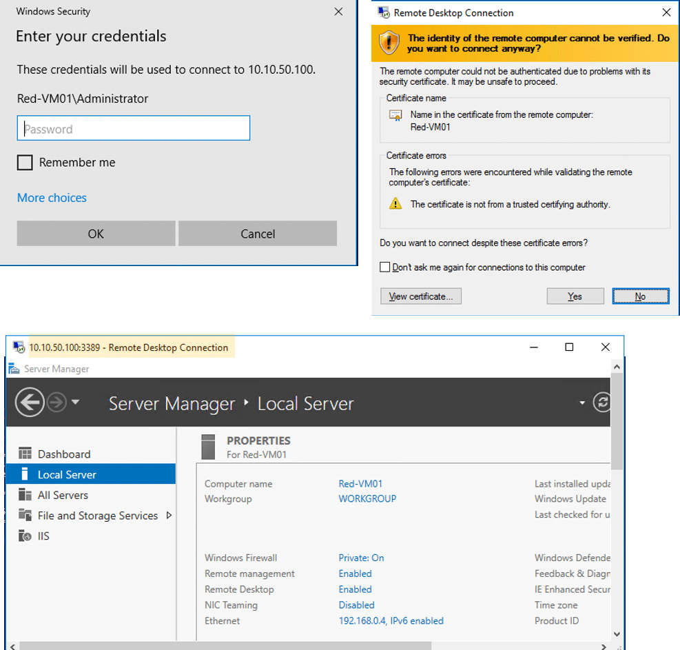Click the 'Computer name' property label
This screenshot has width=680, height=650.
pyautogui.click(x=238, y=483)
